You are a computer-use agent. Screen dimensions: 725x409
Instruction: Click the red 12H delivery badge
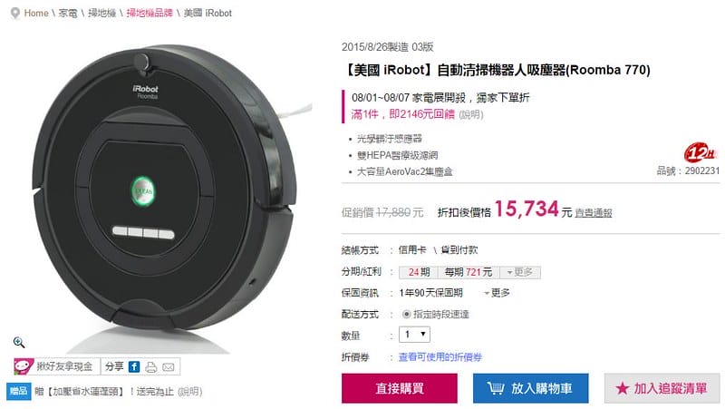click(x=700, y=152)
